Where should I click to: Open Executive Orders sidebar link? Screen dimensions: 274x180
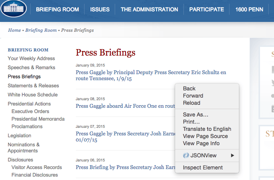[x=30, y=111]
